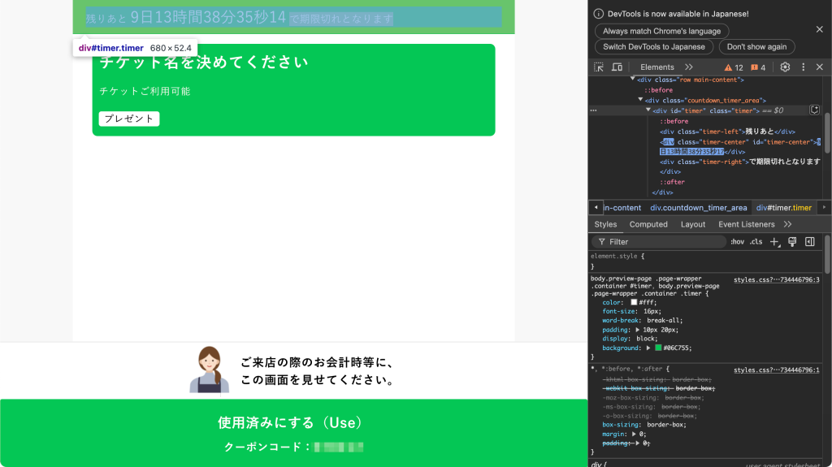Open DevTools settings gear
Screen dimensions: 832x467
(785, 67)
